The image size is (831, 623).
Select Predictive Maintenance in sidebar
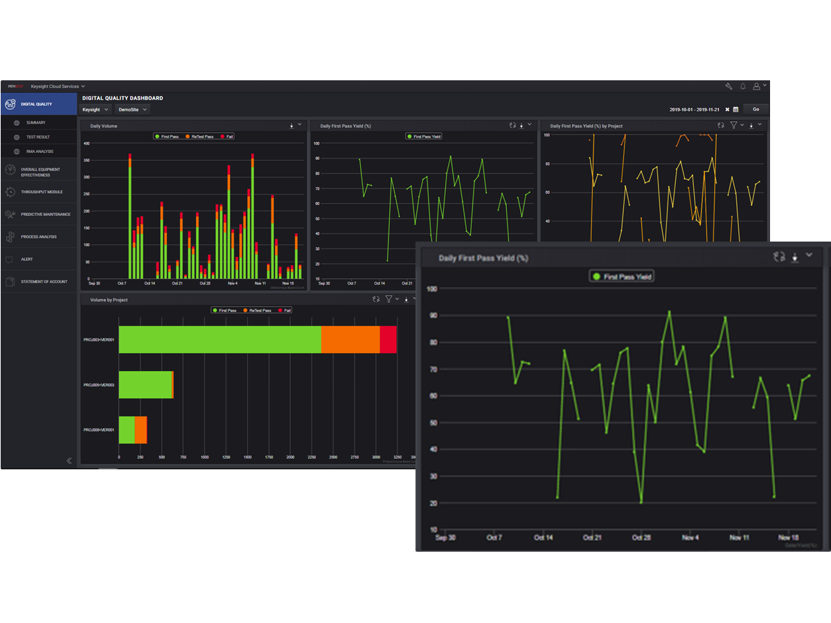45,215
